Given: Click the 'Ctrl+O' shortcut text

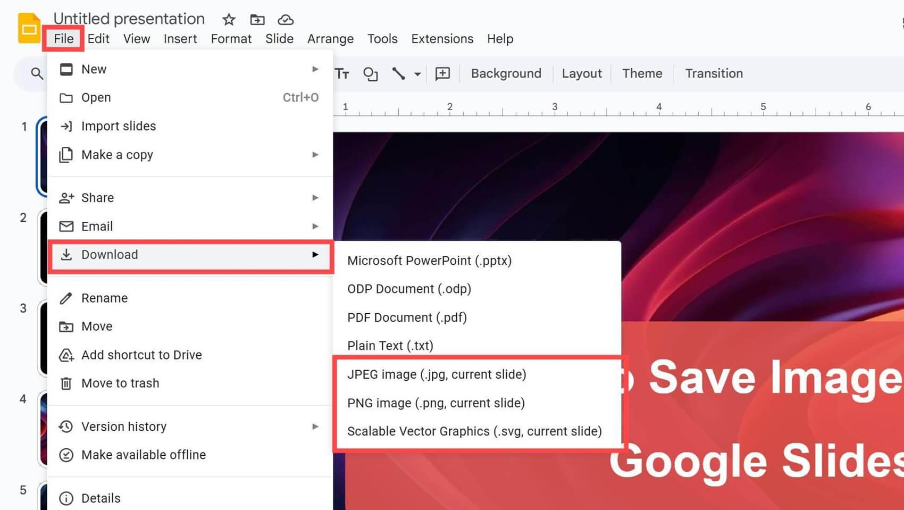Looking at the screenshot, I should point(300,98).
